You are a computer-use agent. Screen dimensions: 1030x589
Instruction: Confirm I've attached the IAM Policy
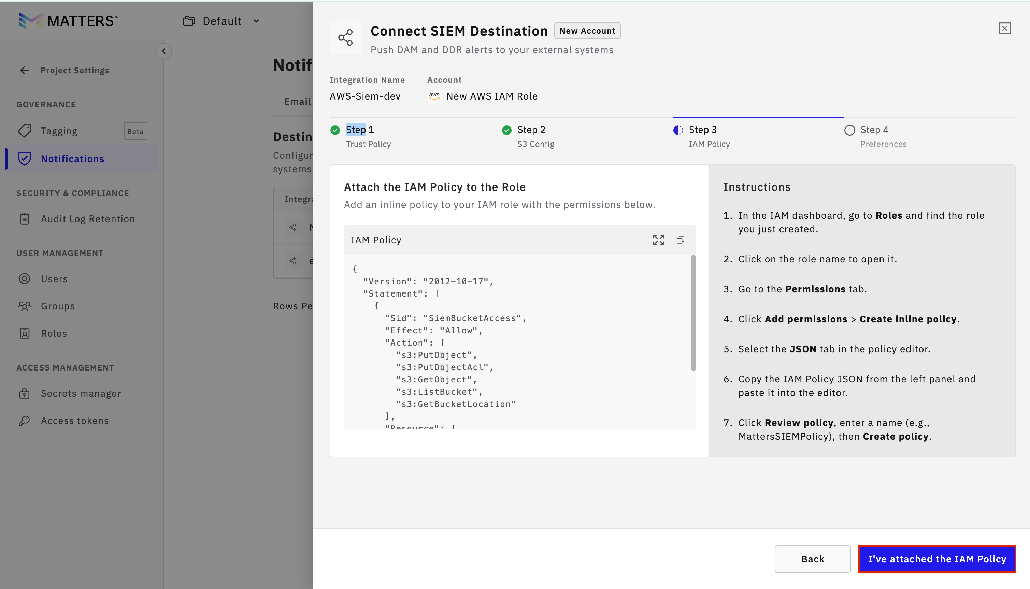(936, 559)
